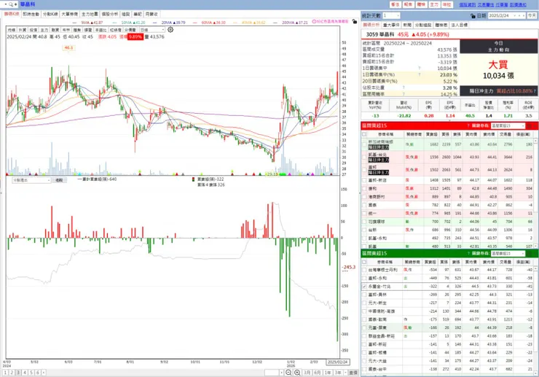
Task: Open the dropdown arrow after the 3年 button
Action: [345, 373]
